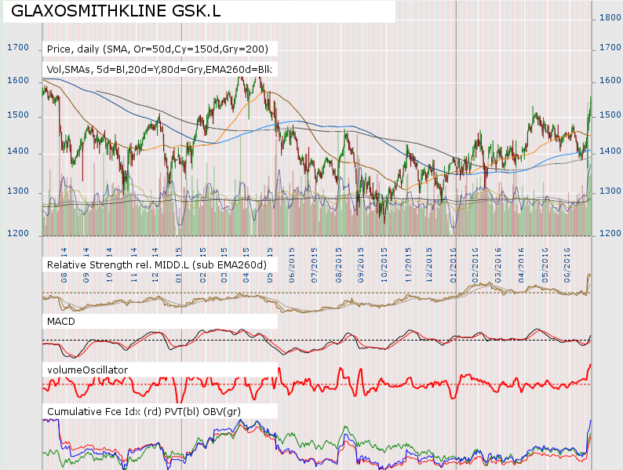Click the 06/2015 date axis label
Screen dimensions: 623x470
292,265
